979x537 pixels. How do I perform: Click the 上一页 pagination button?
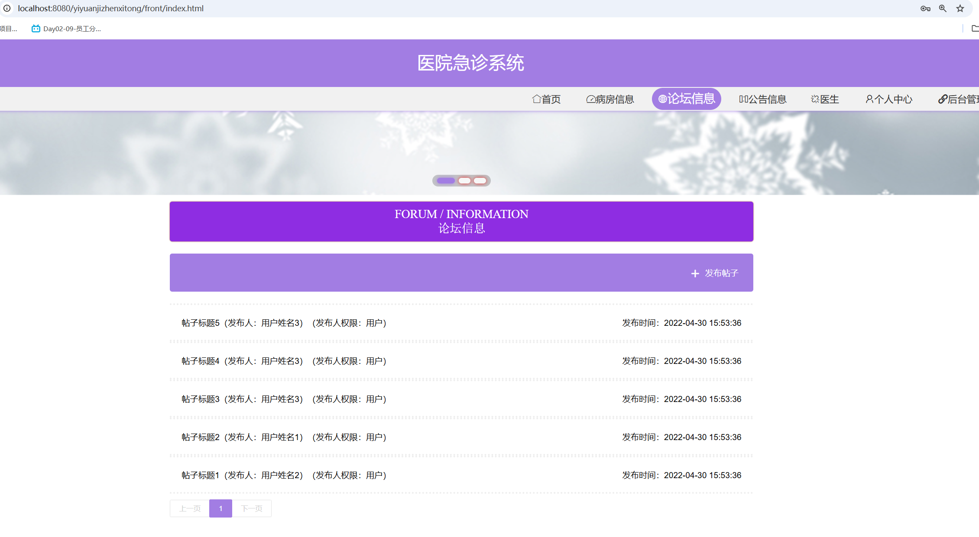point(190,508)
